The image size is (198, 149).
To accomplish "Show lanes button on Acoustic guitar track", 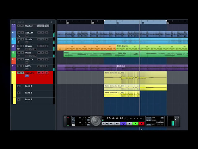I will coord(27,36).
